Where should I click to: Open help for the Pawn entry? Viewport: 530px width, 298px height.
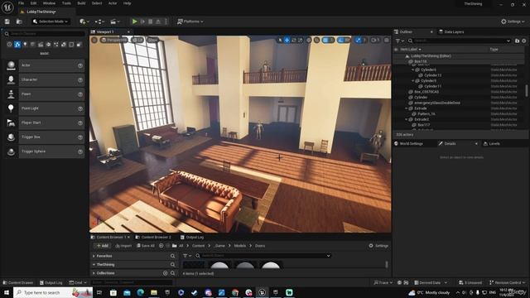point(80,94)
